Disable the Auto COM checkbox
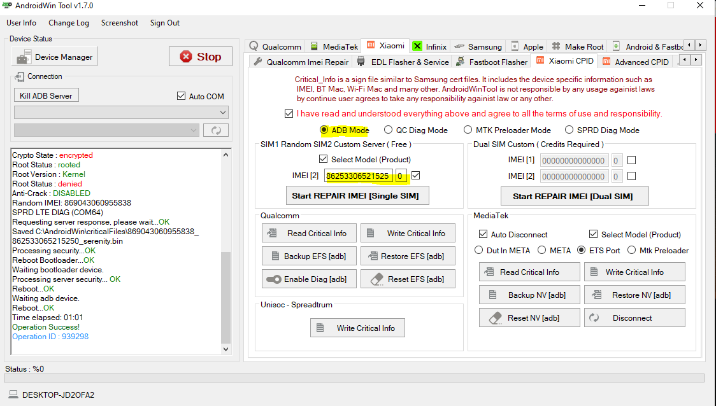The width and height of the screenshot is (716, 406). tap(181, 97)
